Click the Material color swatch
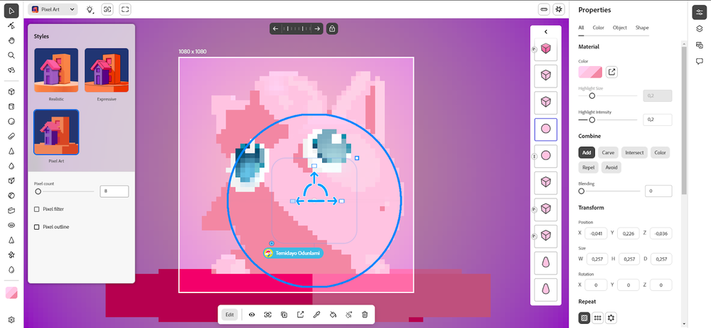The image size is (711, 328). pyautogui.click(x=590, y=72)
